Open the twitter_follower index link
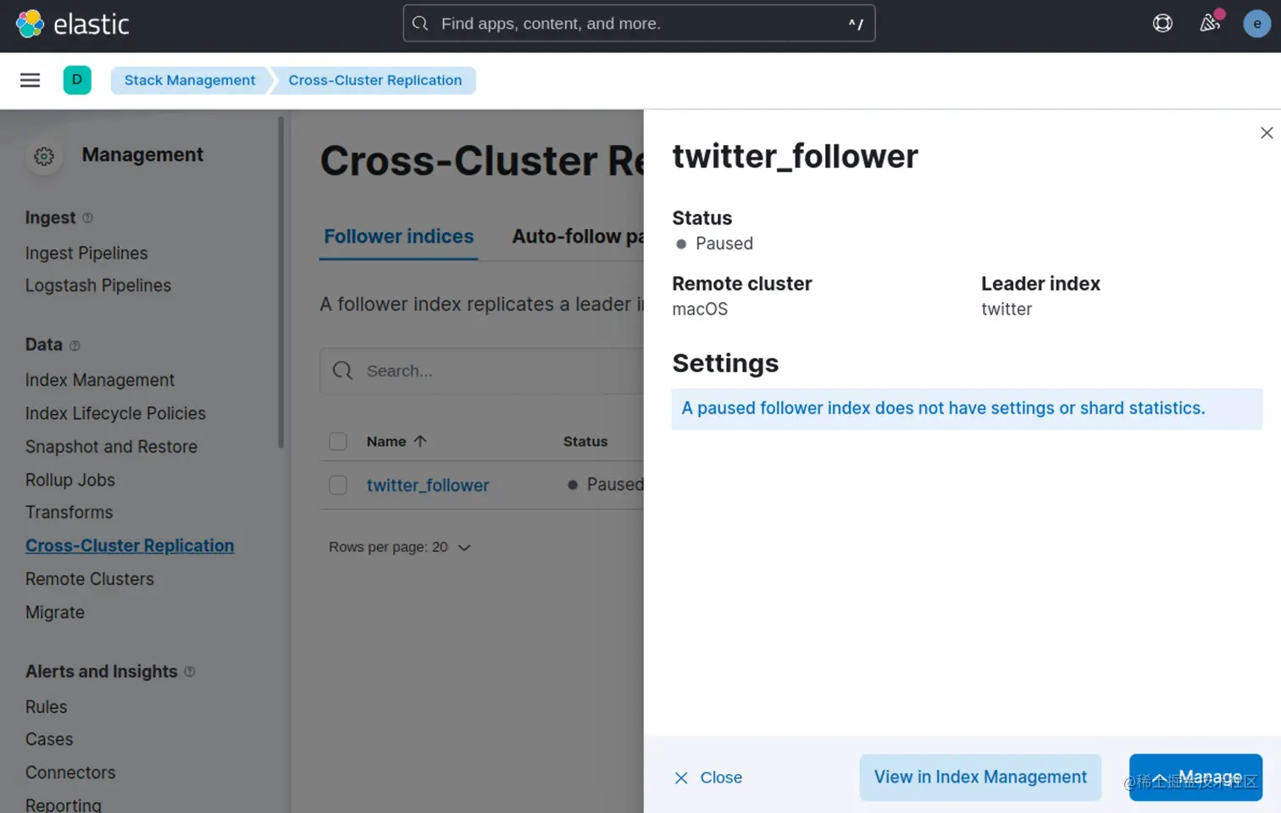 coord(428,485)
